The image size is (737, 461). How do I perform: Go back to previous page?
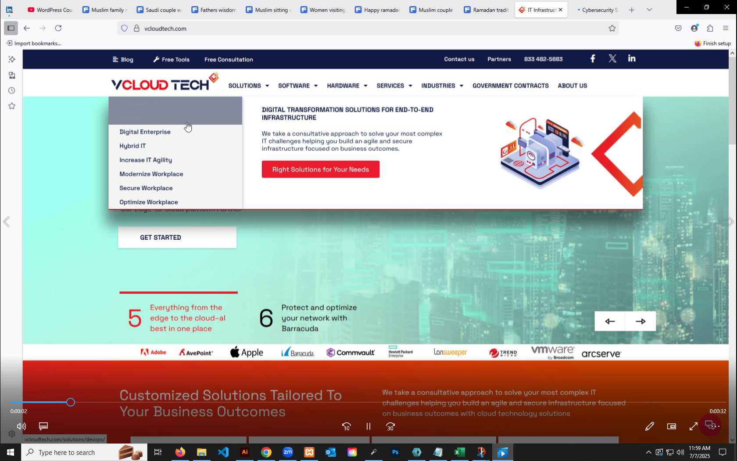(27, 28)
